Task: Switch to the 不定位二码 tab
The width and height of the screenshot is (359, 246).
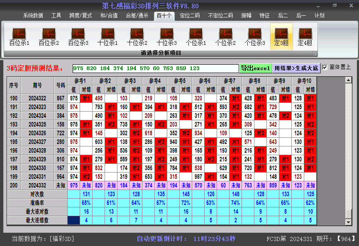Action: point(220,16)
